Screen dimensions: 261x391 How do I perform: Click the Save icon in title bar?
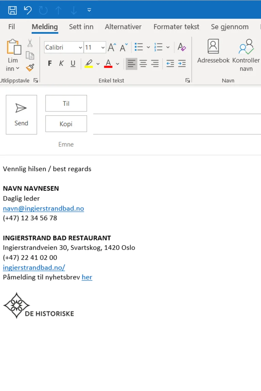pyautogui.click(x=13, y=10)
